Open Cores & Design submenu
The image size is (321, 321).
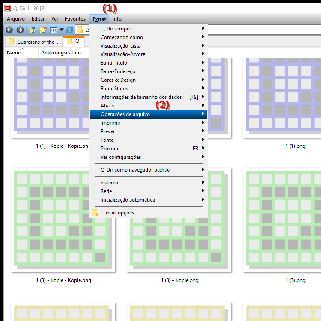[x=149, y=80]
